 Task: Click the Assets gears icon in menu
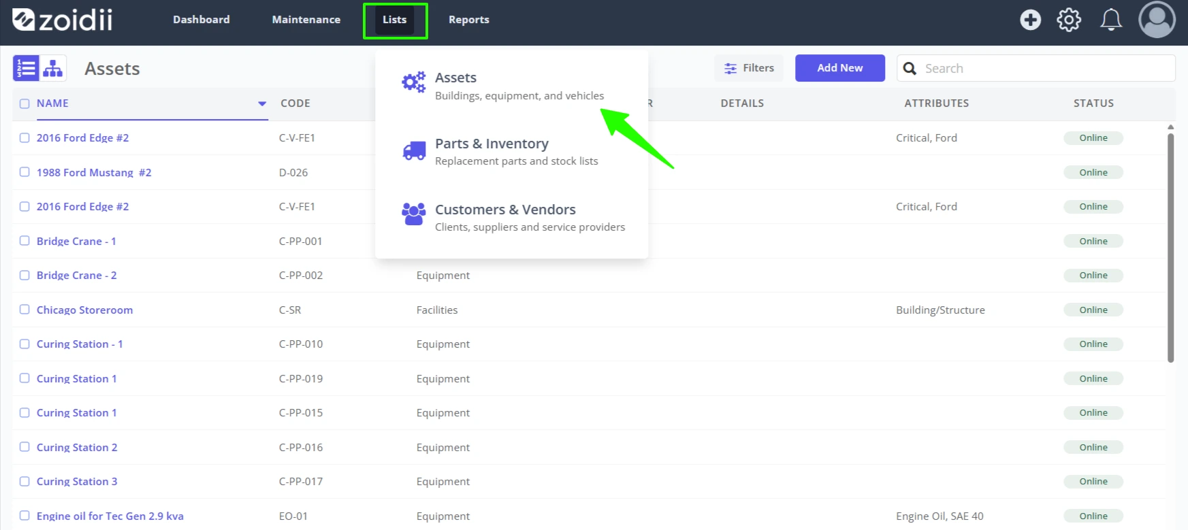[413, 83]
